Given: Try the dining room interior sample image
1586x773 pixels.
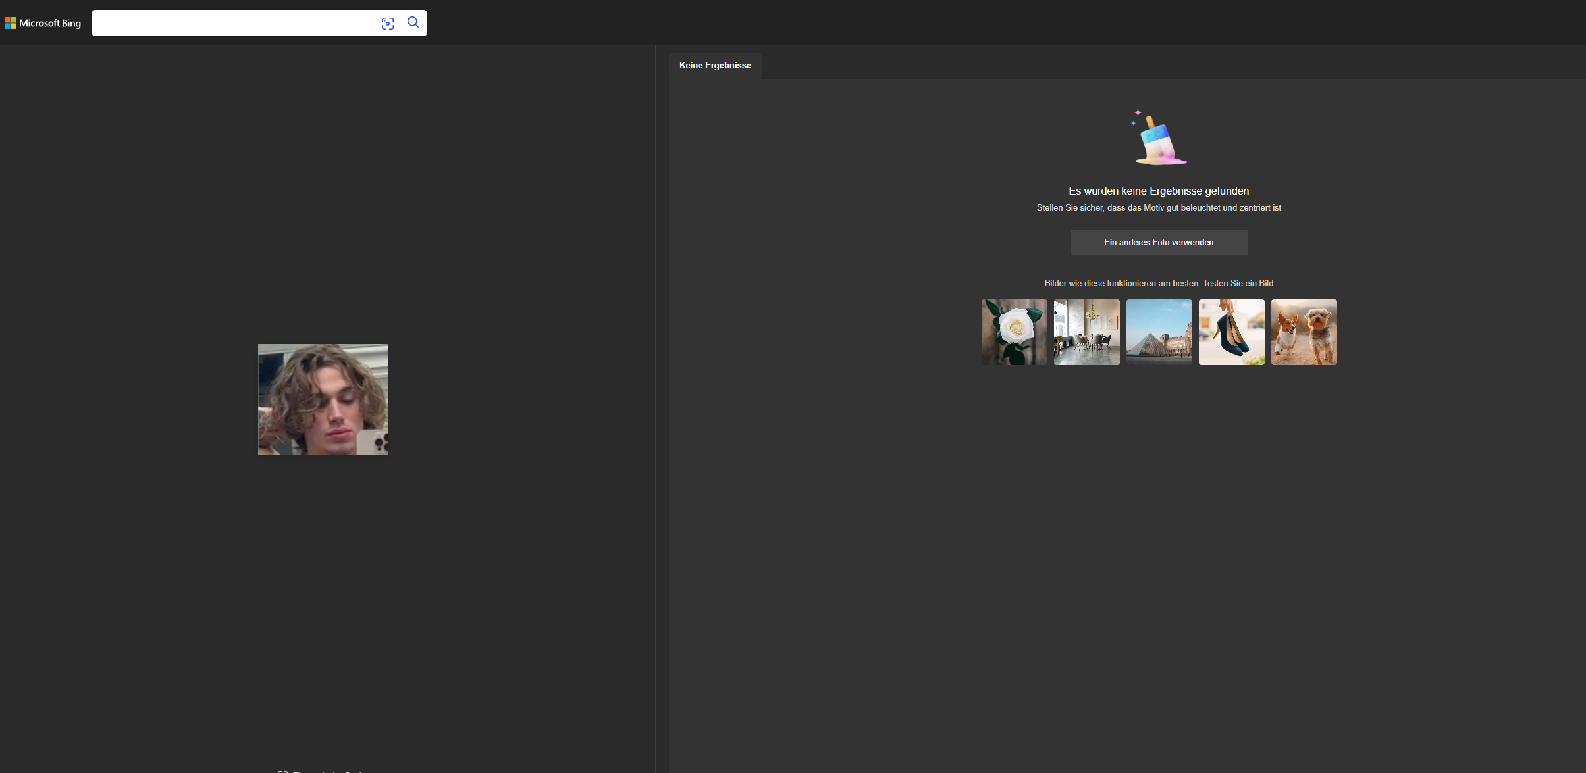Looking at the screenshot, I should 1086,332.
